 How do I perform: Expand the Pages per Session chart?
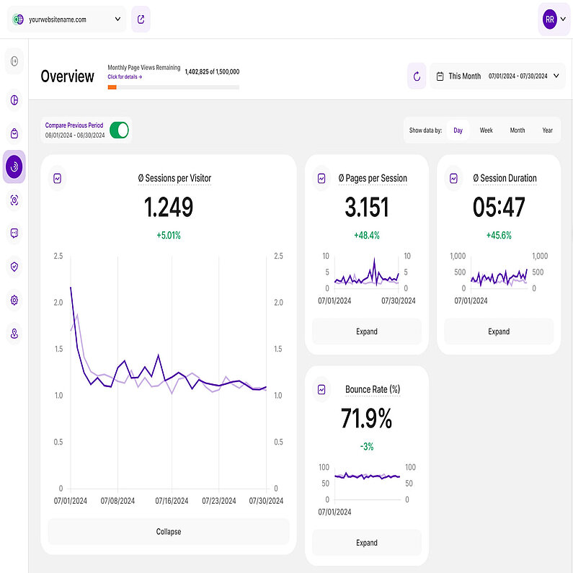[367, 332]
